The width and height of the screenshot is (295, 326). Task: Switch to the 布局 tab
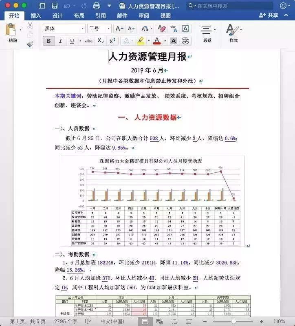[x=79, y=15]
